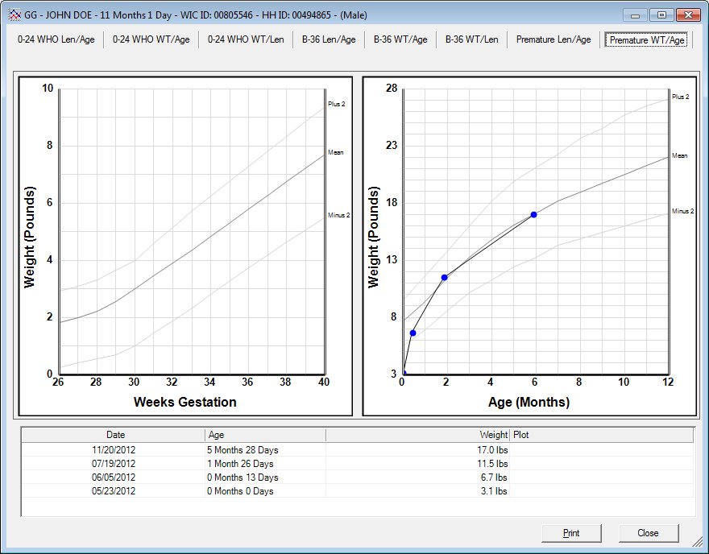This screenshot has width=709, height=554.
Task: Click the 'Minus 2' label on gestation chart
Action: 339,215
